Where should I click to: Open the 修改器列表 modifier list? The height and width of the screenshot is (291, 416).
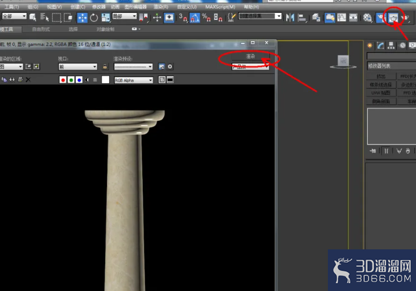click(391, 66)
